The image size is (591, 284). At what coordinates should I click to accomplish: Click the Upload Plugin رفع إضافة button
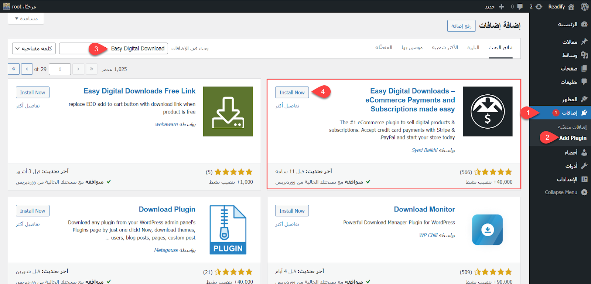461,26
